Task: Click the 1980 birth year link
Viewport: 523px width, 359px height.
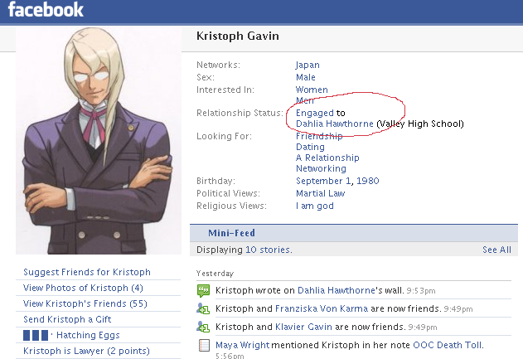Action: click(x=367, y=181)
